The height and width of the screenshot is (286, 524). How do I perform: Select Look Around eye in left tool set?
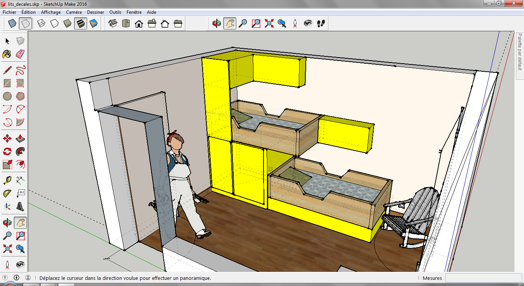click(20, 265)
